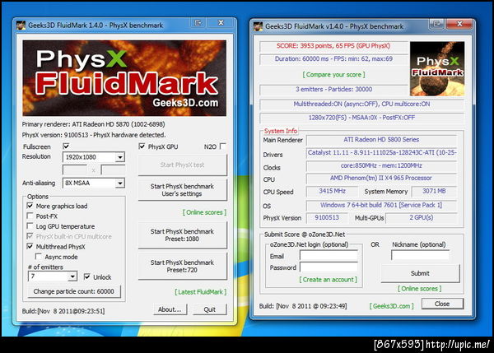Viewport: 494px width, 353px height.
Task: Click the core:850MHz - mem:1200MHz field
Action: point(381,165)
